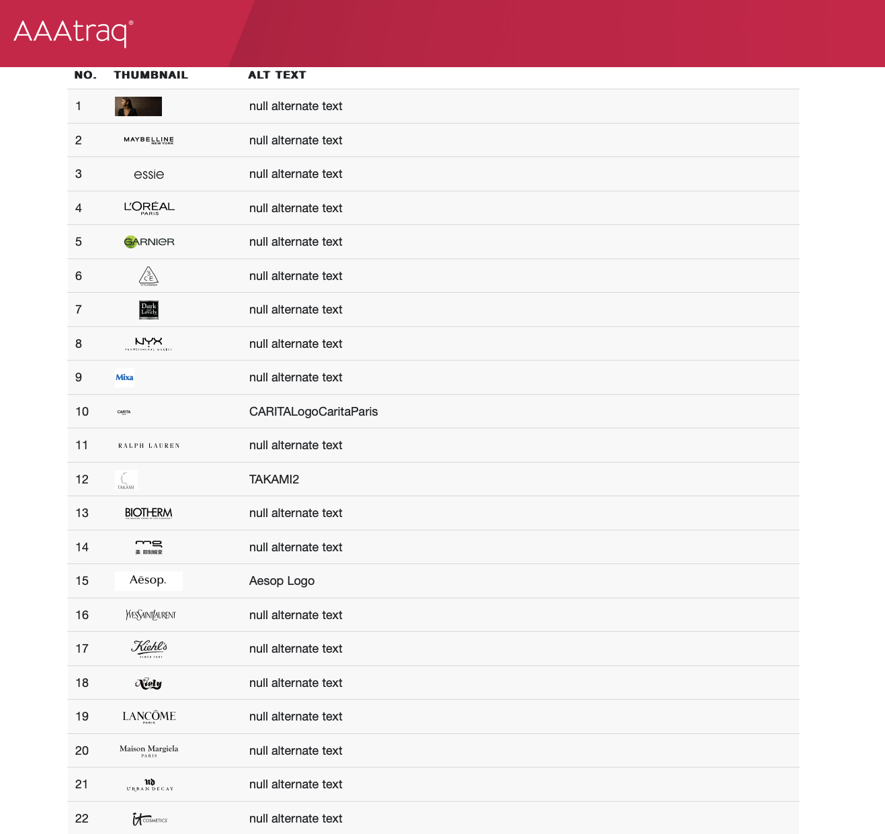Click the NO. column header
This screenshot has width=885, height=834.
(x=85, y=75)
